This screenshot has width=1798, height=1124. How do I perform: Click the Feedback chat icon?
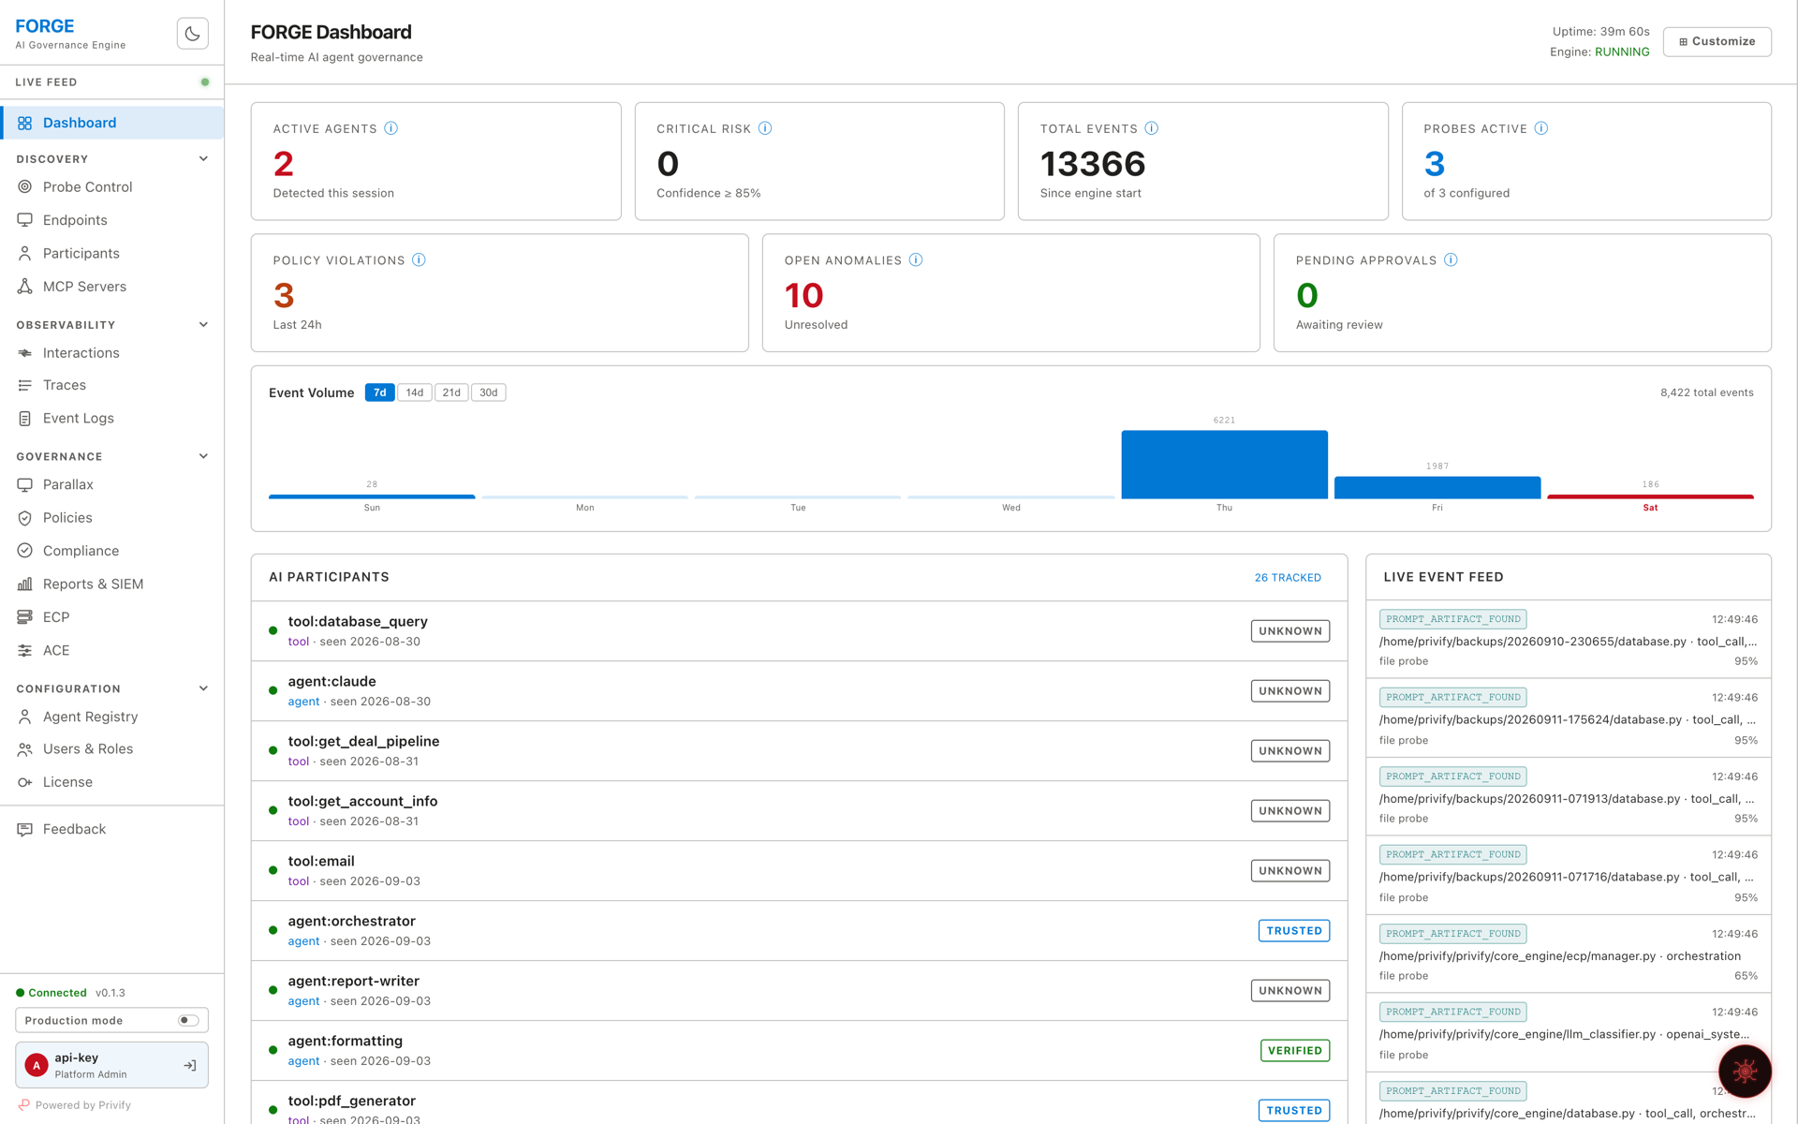pos(25,829)
